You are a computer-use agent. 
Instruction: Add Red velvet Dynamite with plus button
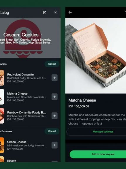click(55, 78)
